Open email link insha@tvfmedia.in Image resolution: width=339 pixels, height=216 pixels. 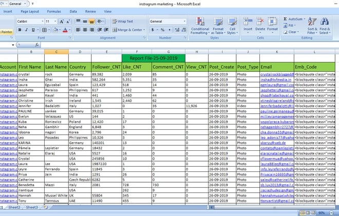pos(276,80)
